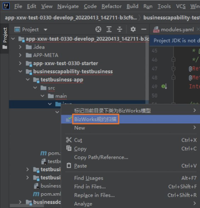Viewport: 200px width, 208px height.
Task: Click the APP-META folder icon
Action: [x=29, y=55]
